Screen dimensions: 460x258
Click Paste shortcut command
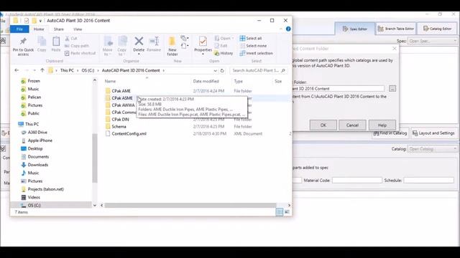pyautogui.click(x=80, y=53)
